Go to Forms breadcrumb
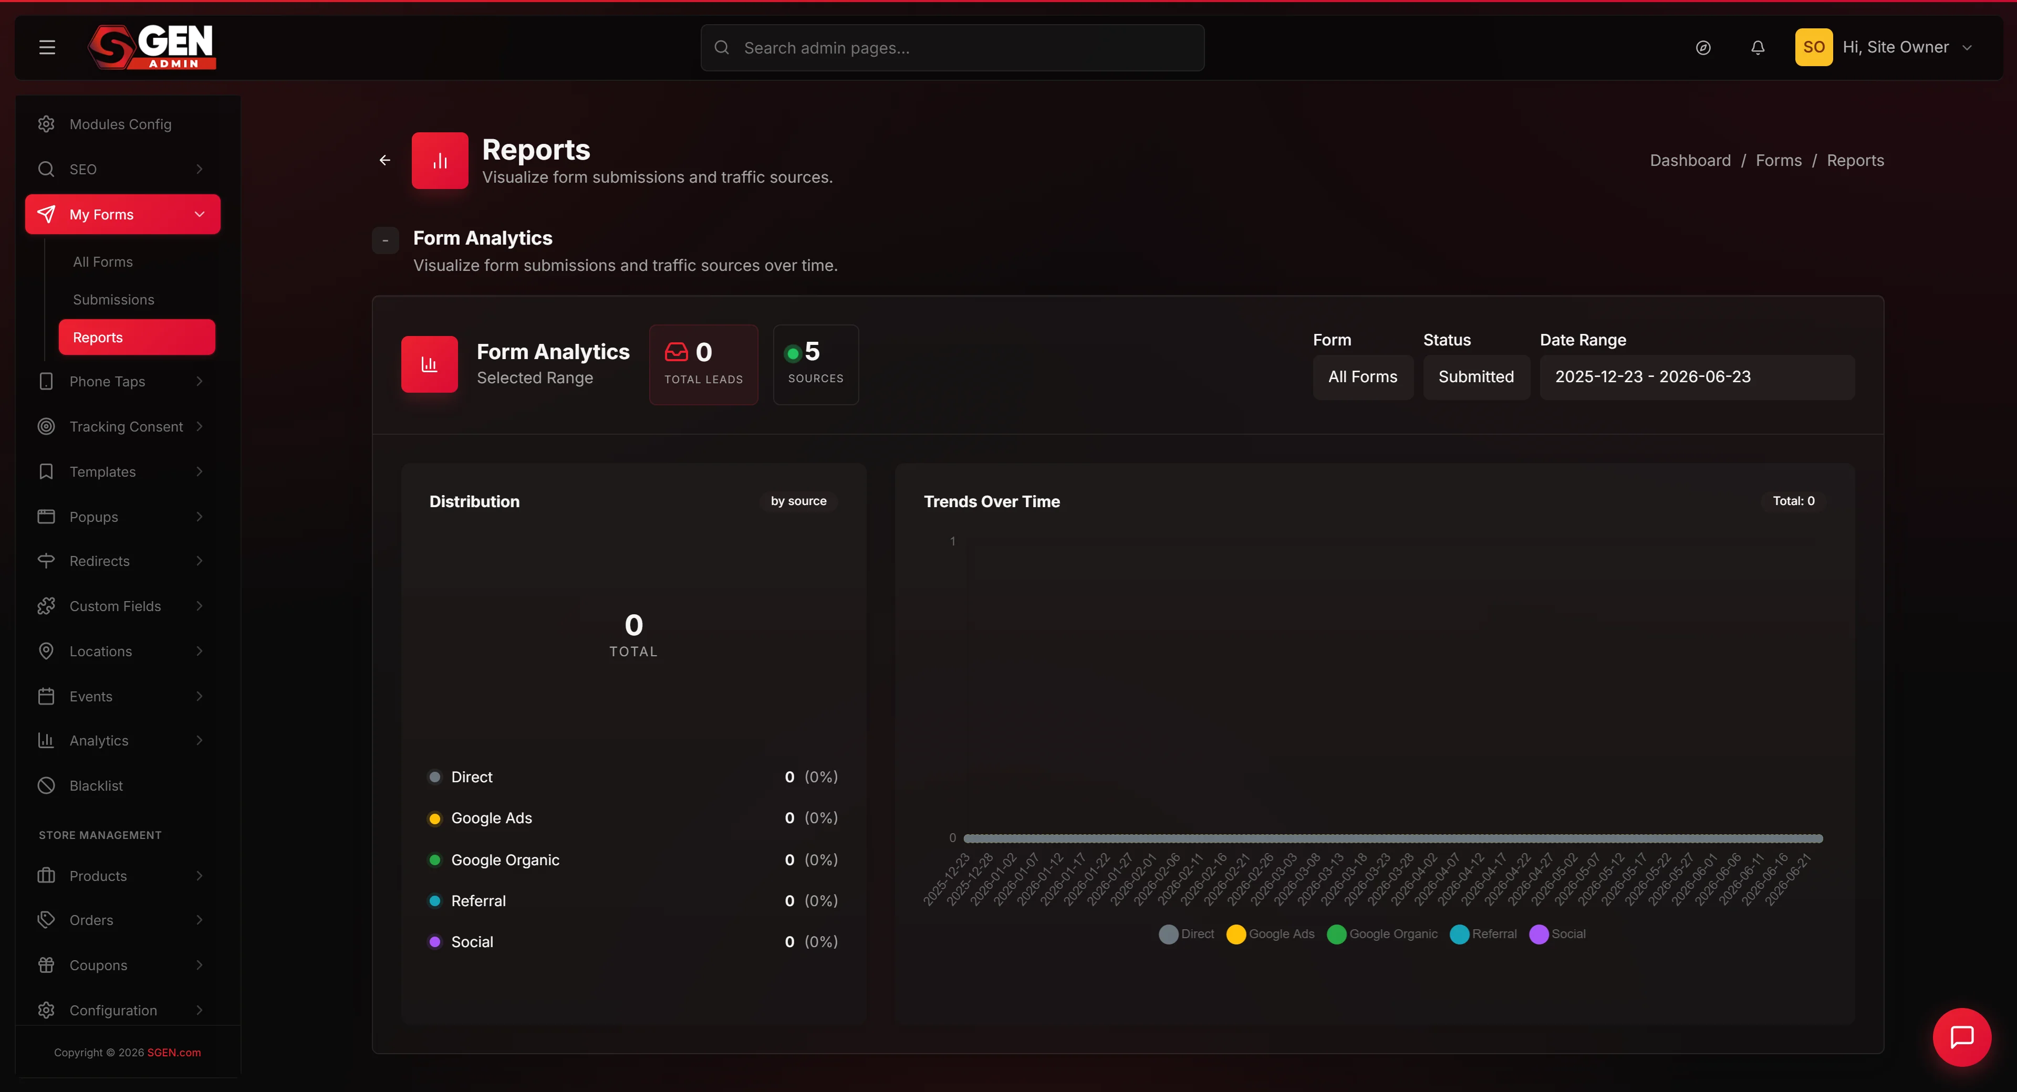 point(1778,161)
